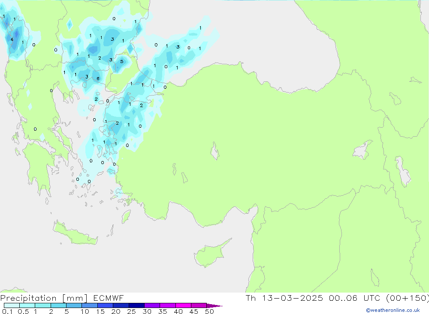
Task: Click the precipitation value "5" on the map
Action: pos(122,62)
